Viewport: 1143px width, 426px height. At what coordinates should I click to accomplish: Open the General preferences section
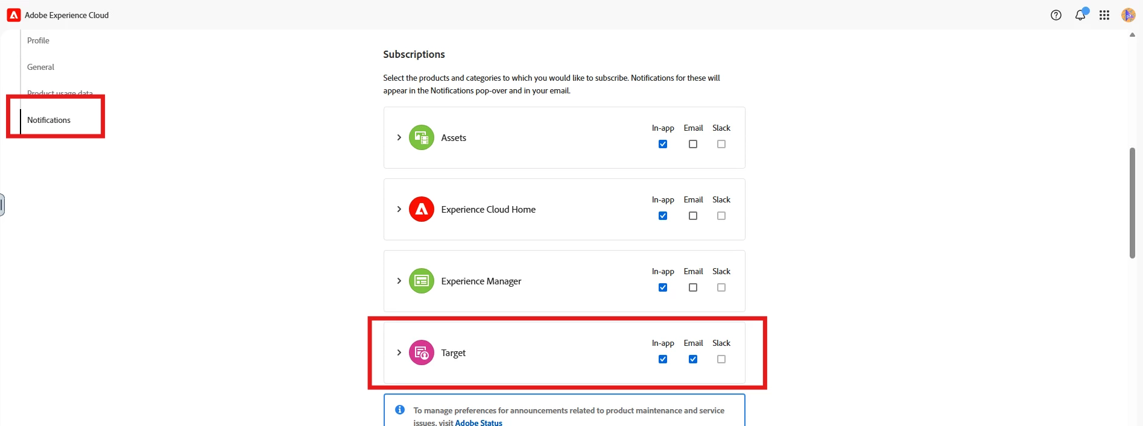tap(40, 67)
